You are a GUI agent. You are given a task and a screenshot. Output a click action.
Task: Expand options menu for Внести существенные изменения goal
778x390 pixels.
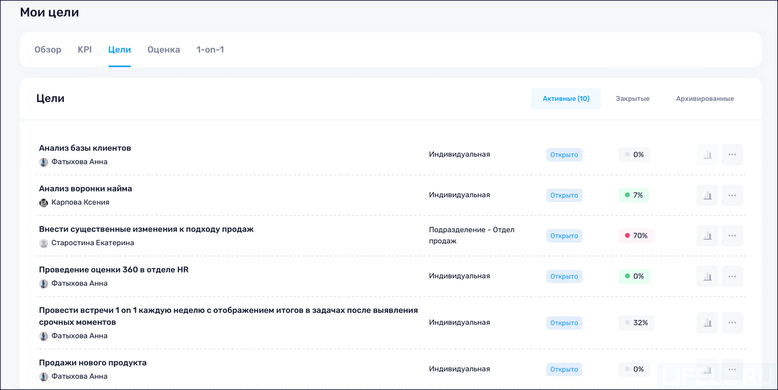coord(732,235)
